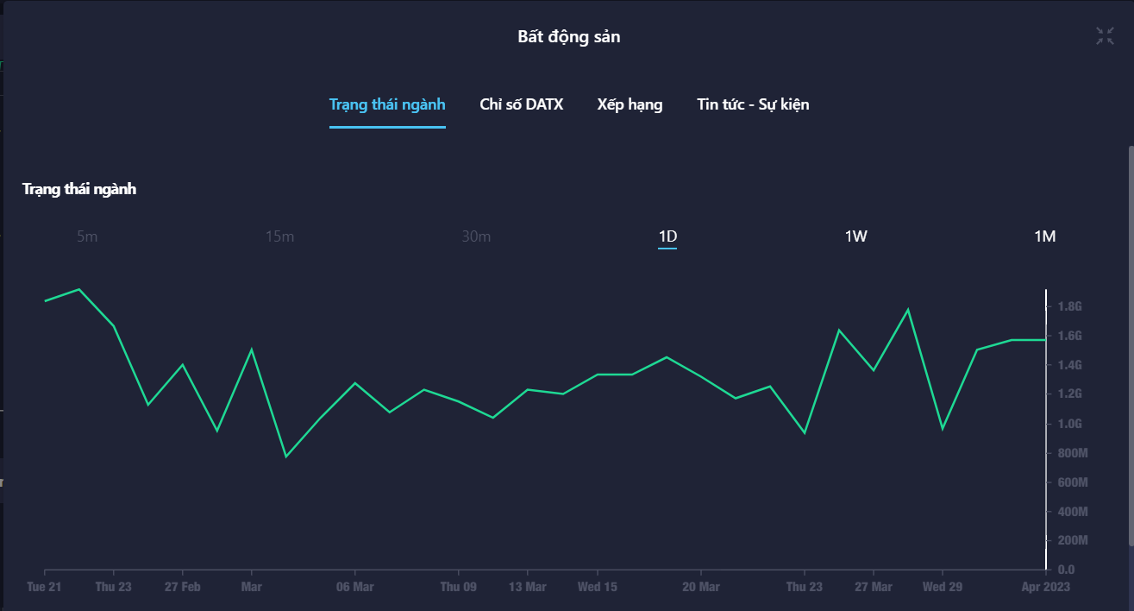Image resolution: width=1134 pixels, height=611 pixels.
Task: Click the collapse fullscreen arrows icon
Action: pyautogui.click(x=1105, y=35)
